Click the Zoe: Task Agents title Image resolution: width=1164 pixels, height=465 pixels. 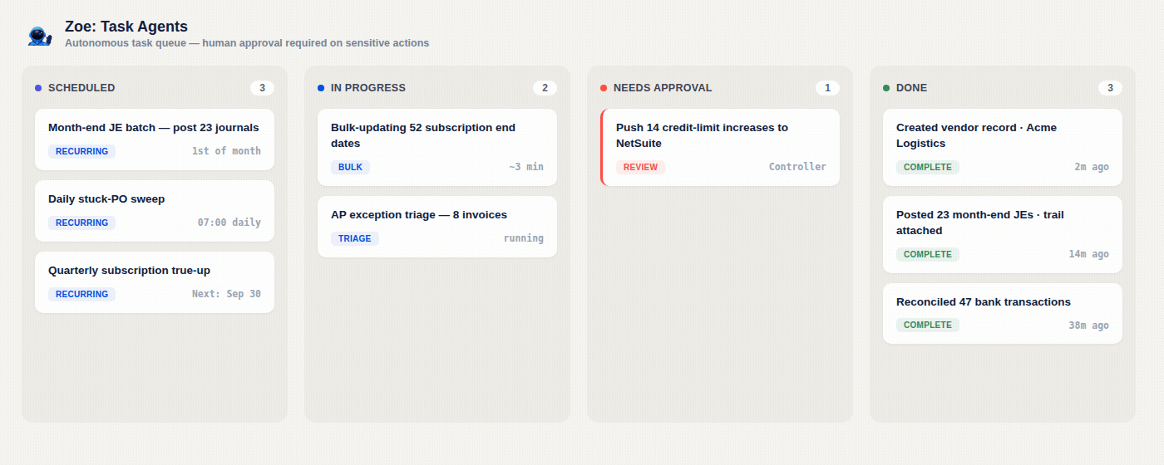[126, 27]
